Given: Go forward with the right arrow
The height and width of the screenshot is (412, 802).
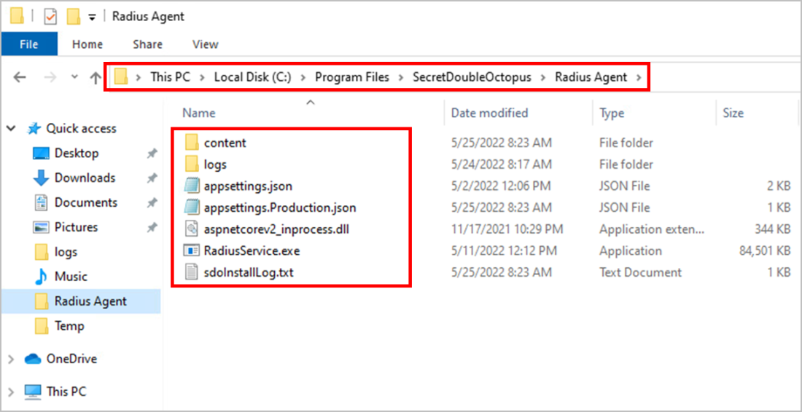Looking at the screenshot, I should [x=50, y=78].
